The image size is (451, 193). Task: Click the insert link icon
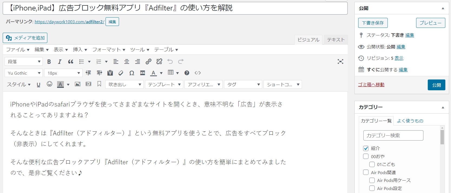pyautogui.click(x=148, y=62)
